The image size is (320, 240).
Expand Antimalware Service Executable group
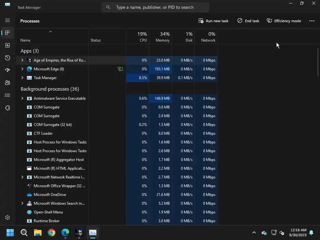(22, 98)
